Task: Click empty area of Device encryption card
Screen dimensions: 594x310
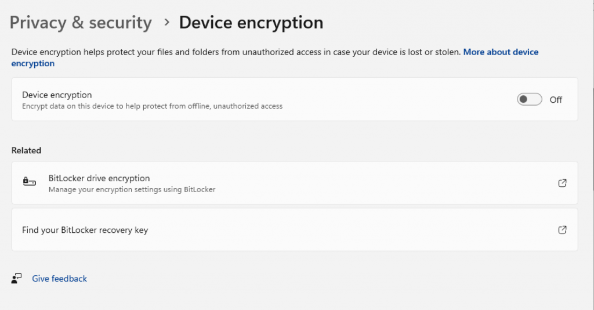Action: (394, 99)
